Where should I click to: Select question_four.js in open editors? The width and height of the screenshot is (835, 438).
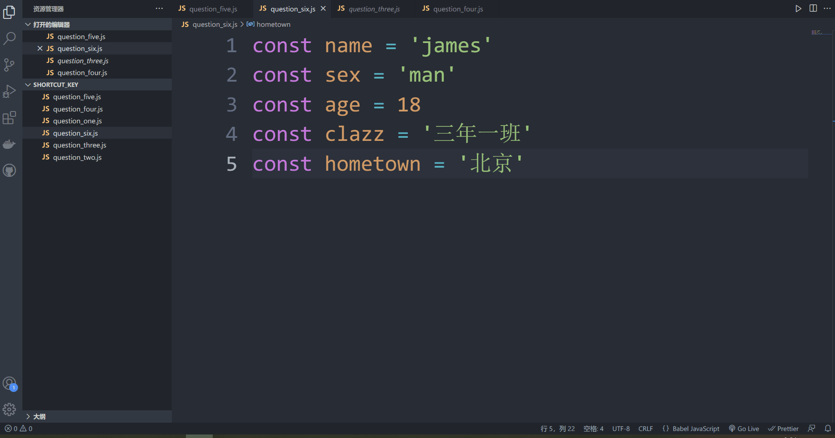tap(97, 73)
